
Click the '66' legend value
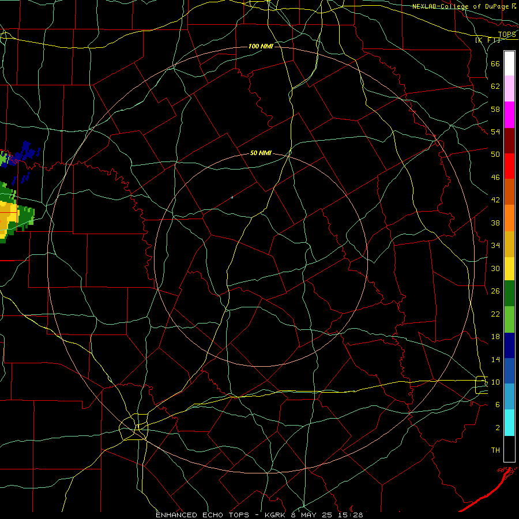495,64
